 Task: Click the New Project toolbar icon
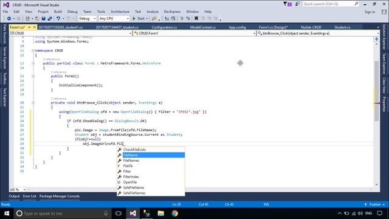[x=27, y=19]
